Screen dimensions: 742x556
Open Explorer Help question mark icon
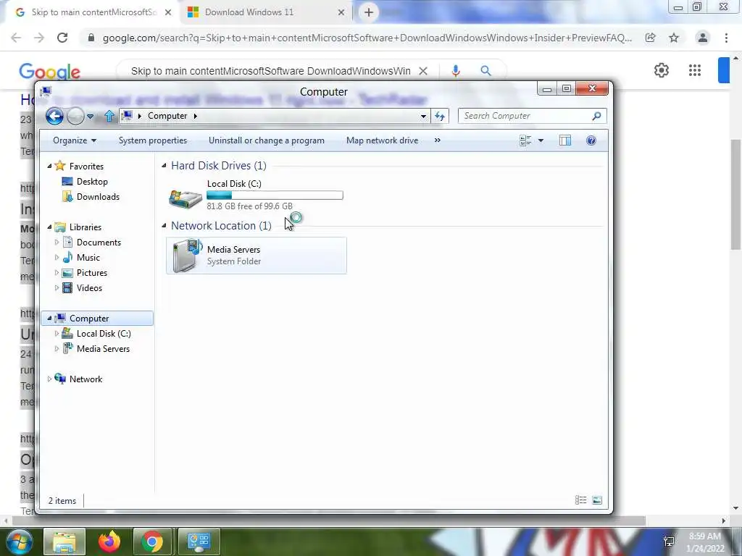(591, 140)
